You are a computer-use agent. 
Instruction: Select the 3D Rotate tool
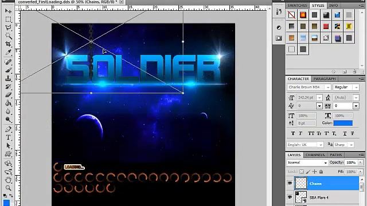tap(8, 163)
